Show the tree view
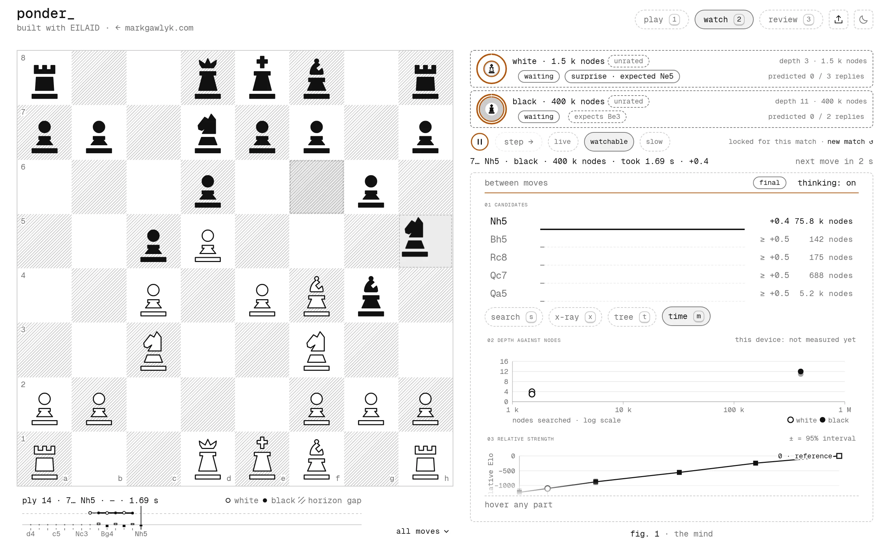This screenshot has width=890, height=556. click(x=632, y=317)
